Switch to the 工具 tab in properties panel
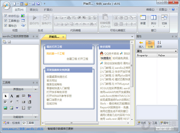The width and height of the screenshot is (180, 133). click(153, 123)
